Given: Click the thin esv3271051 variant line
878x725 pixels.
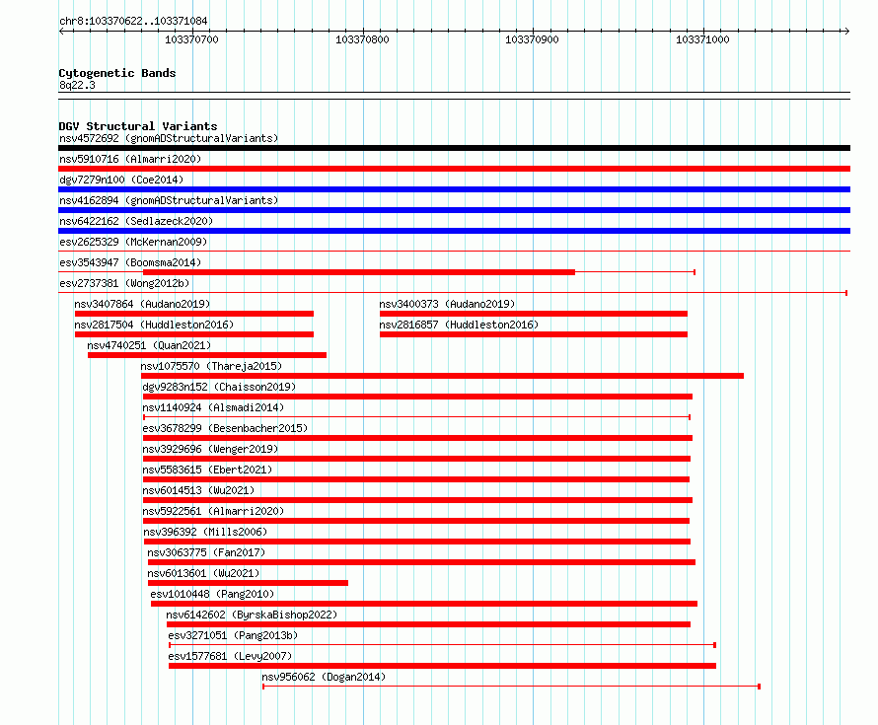Looking at the screenshot, I should click(x=442, y=645).
